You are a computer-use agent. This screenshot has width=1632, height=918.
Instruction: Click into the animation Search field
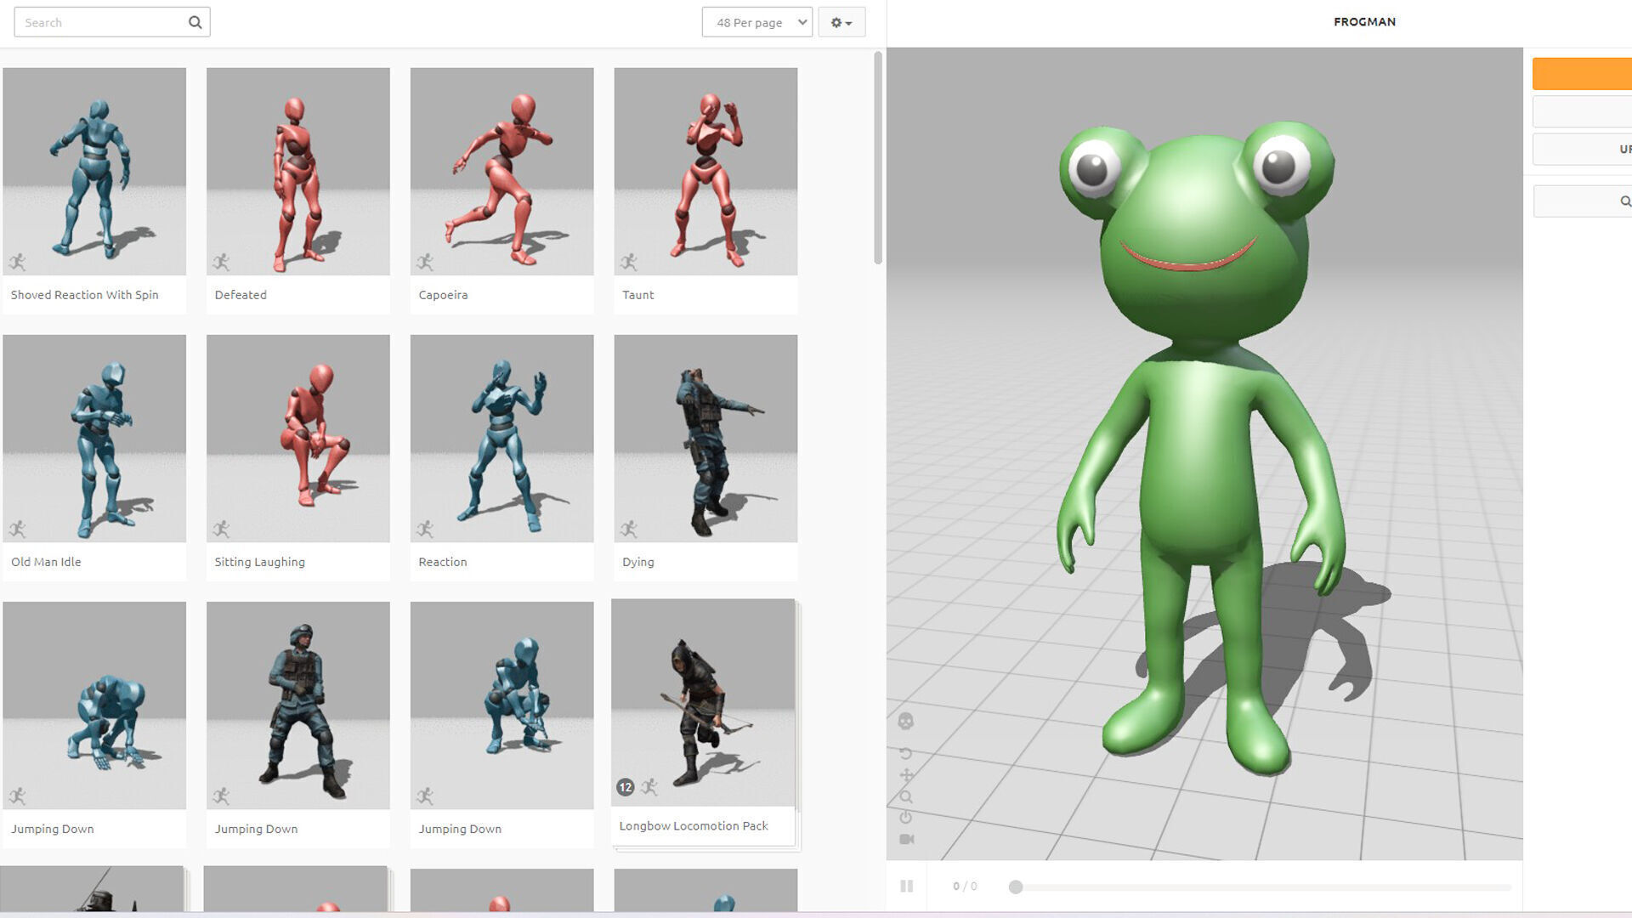point(112,22)
